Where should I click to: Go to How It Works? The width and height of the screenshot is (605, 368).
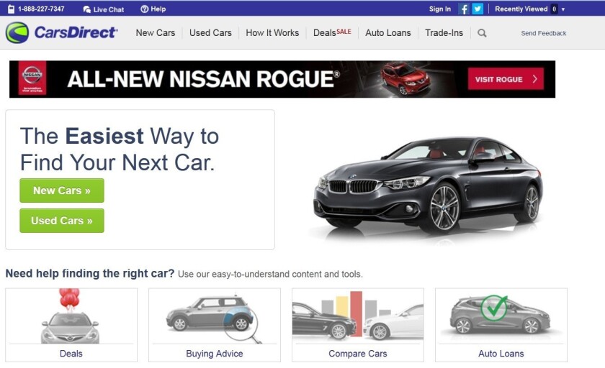[272, 33]
